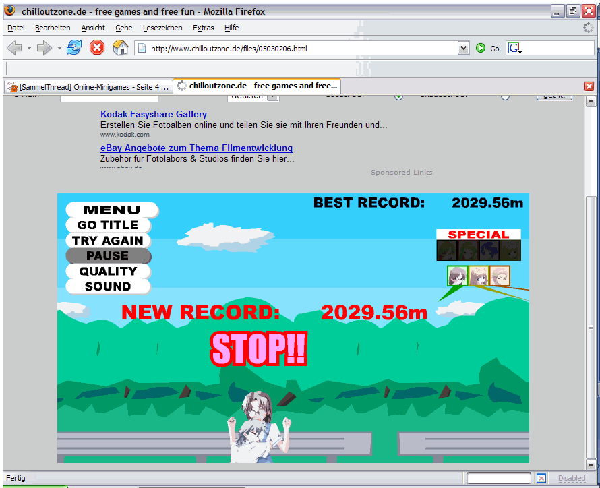The image size is (600, 488).
Task: Click the Firefox logo in the title bar
Action: (x=9, y=10)
